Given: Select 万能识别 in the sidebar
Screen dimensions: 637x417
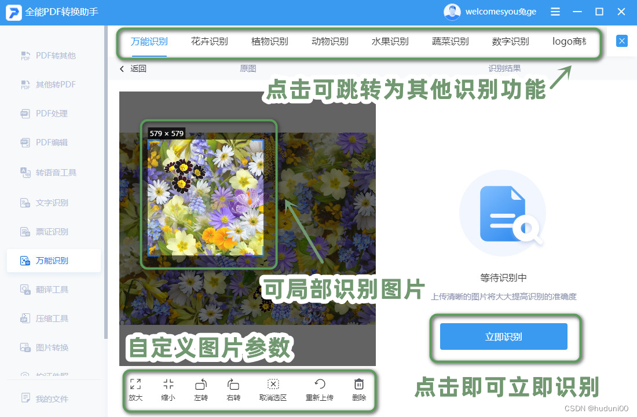Looking at the screenshot, I should [54, 261].
